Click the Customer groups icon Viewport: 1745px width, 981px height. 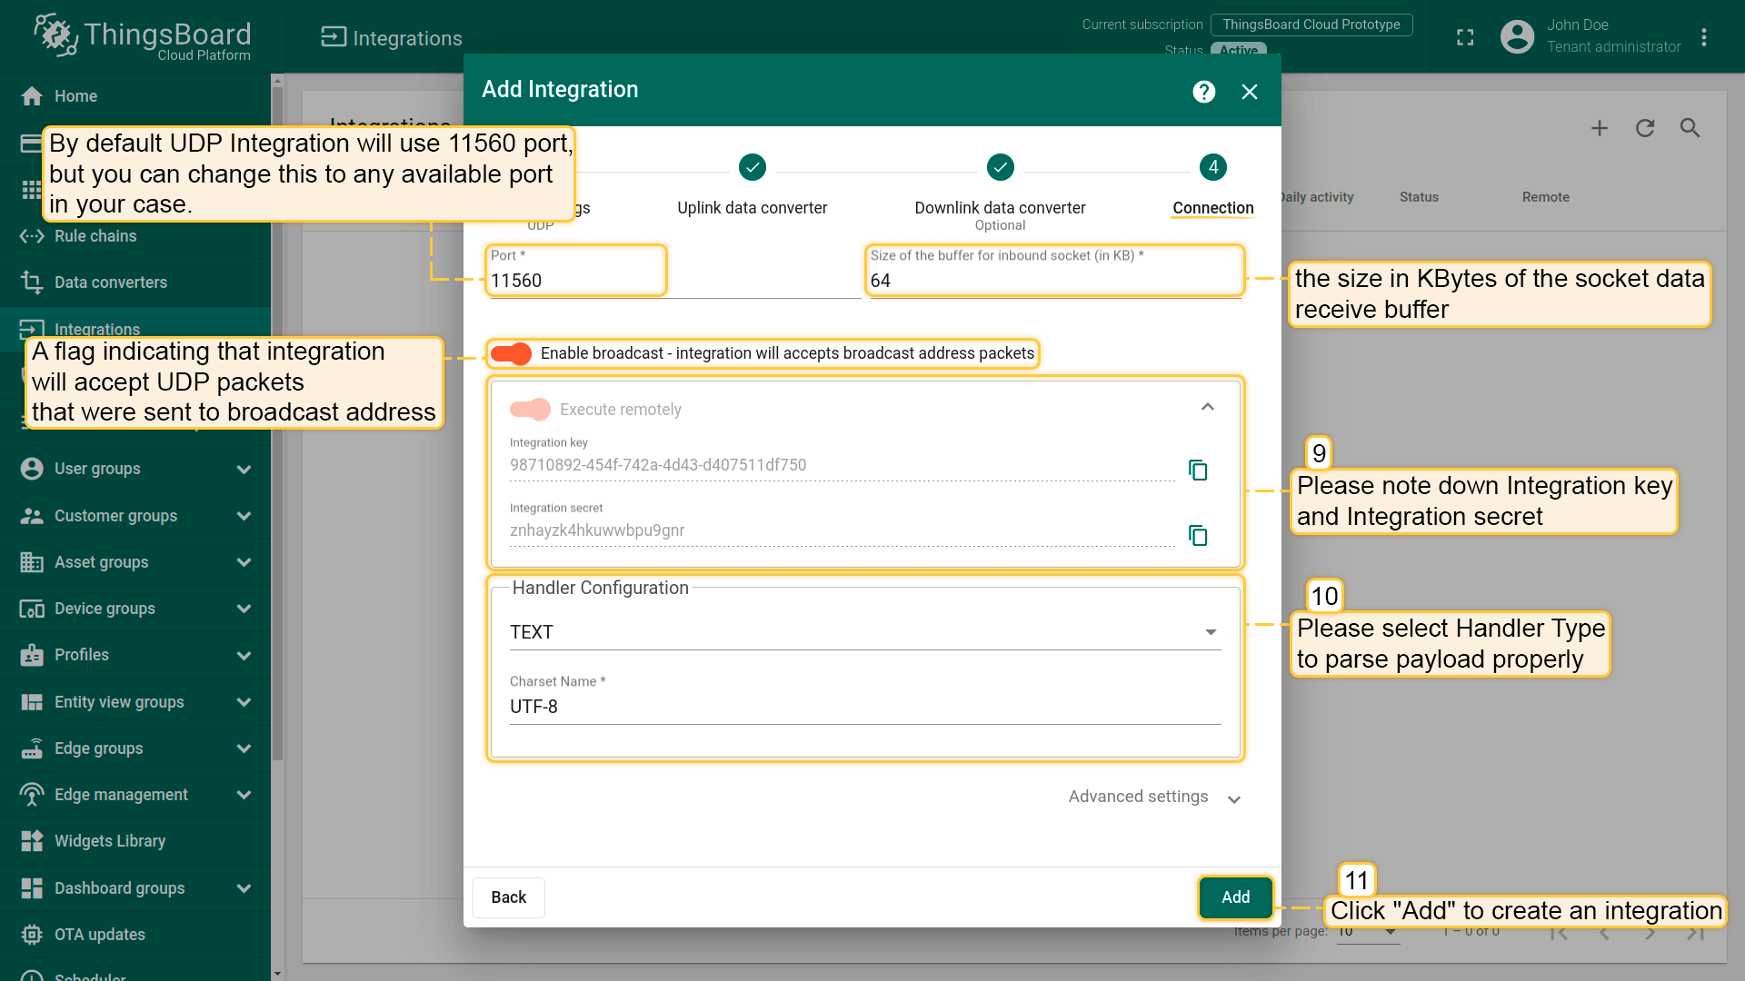click(32, 516)
